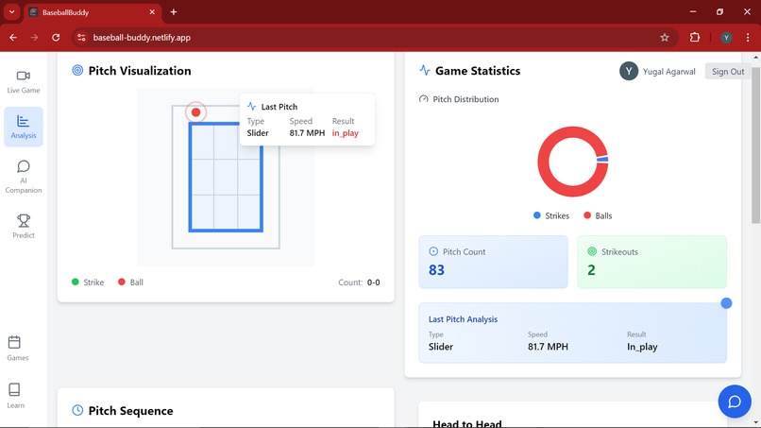Click 'In_play' result in Last Pitch Analysis
This screenshot has width=761, height=428.
pos(642,347)
